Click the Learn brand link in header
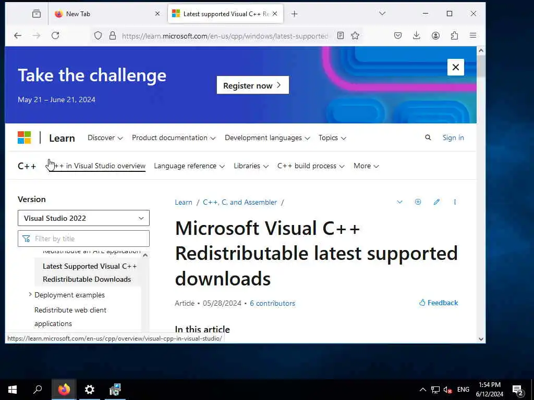 (x=62, y=138)
